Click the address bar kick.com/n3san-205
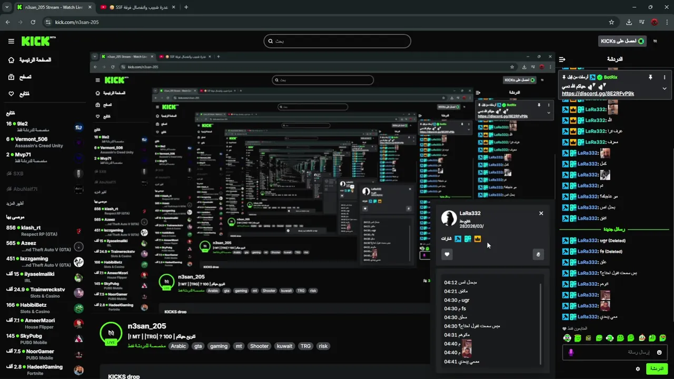674x379 pixels. (x=77, y=22)
